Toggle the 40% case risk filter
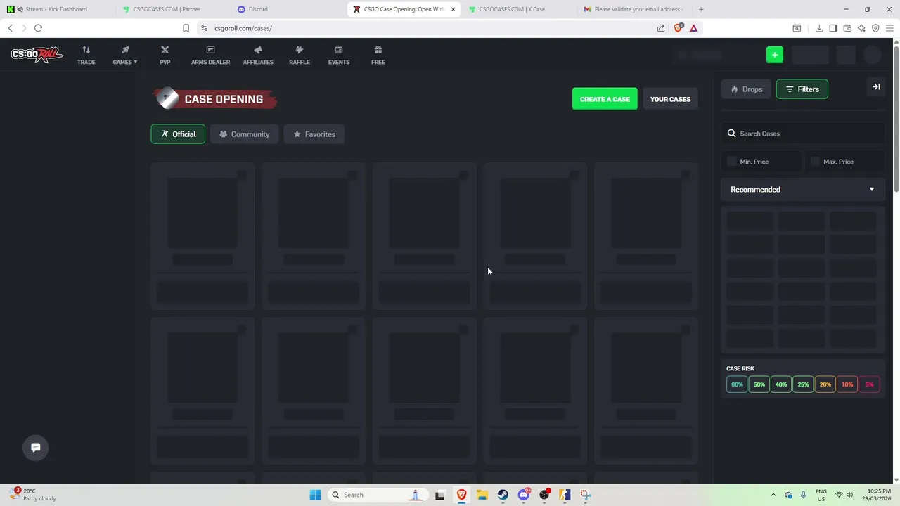Image resolution: width=900 pixels, height=506 pixels. [781, 384]
